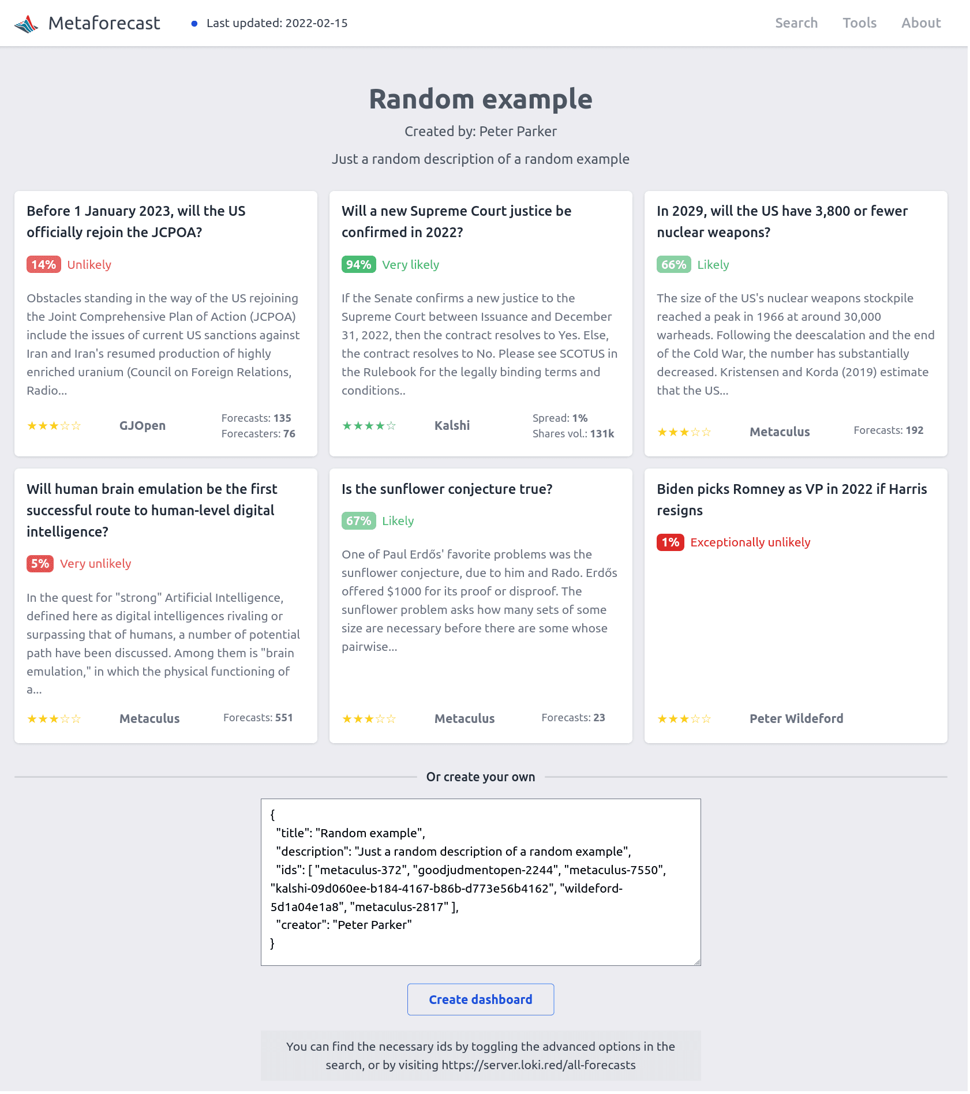Click the 94% Very likely badge
Viewport: 970px width, 1094px height.
[x=358, y=265]
